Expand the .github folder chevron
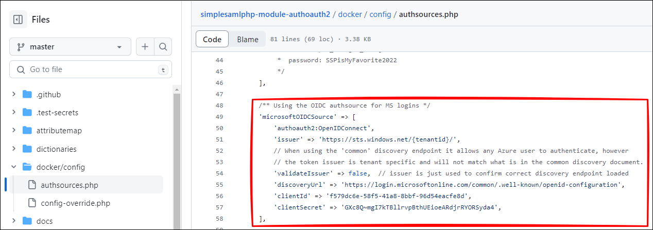Image resolution: width=653 pixels, height=230 pixels. 13,95
